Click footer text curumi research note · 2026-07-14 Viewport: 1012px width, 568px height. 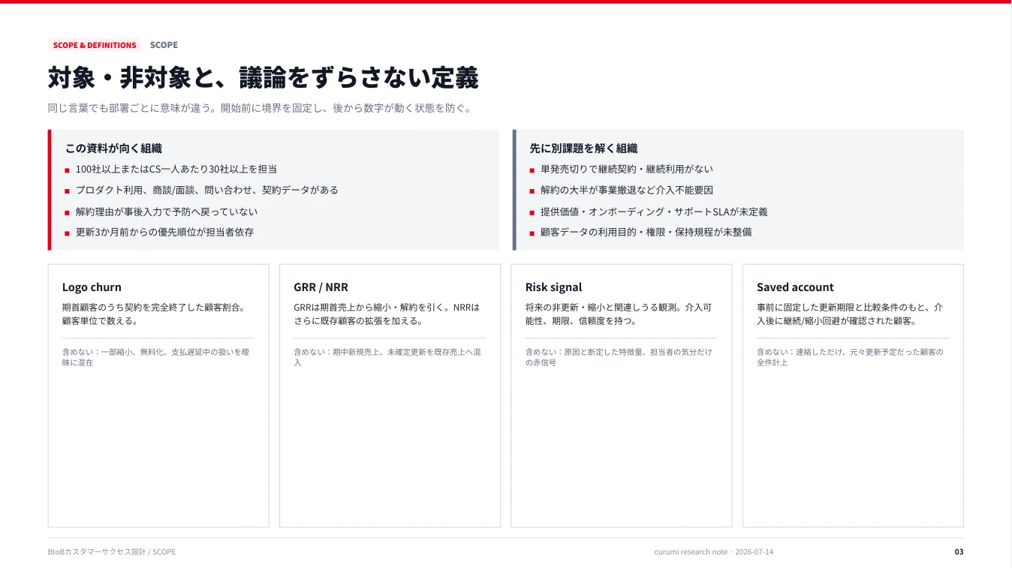713,552
